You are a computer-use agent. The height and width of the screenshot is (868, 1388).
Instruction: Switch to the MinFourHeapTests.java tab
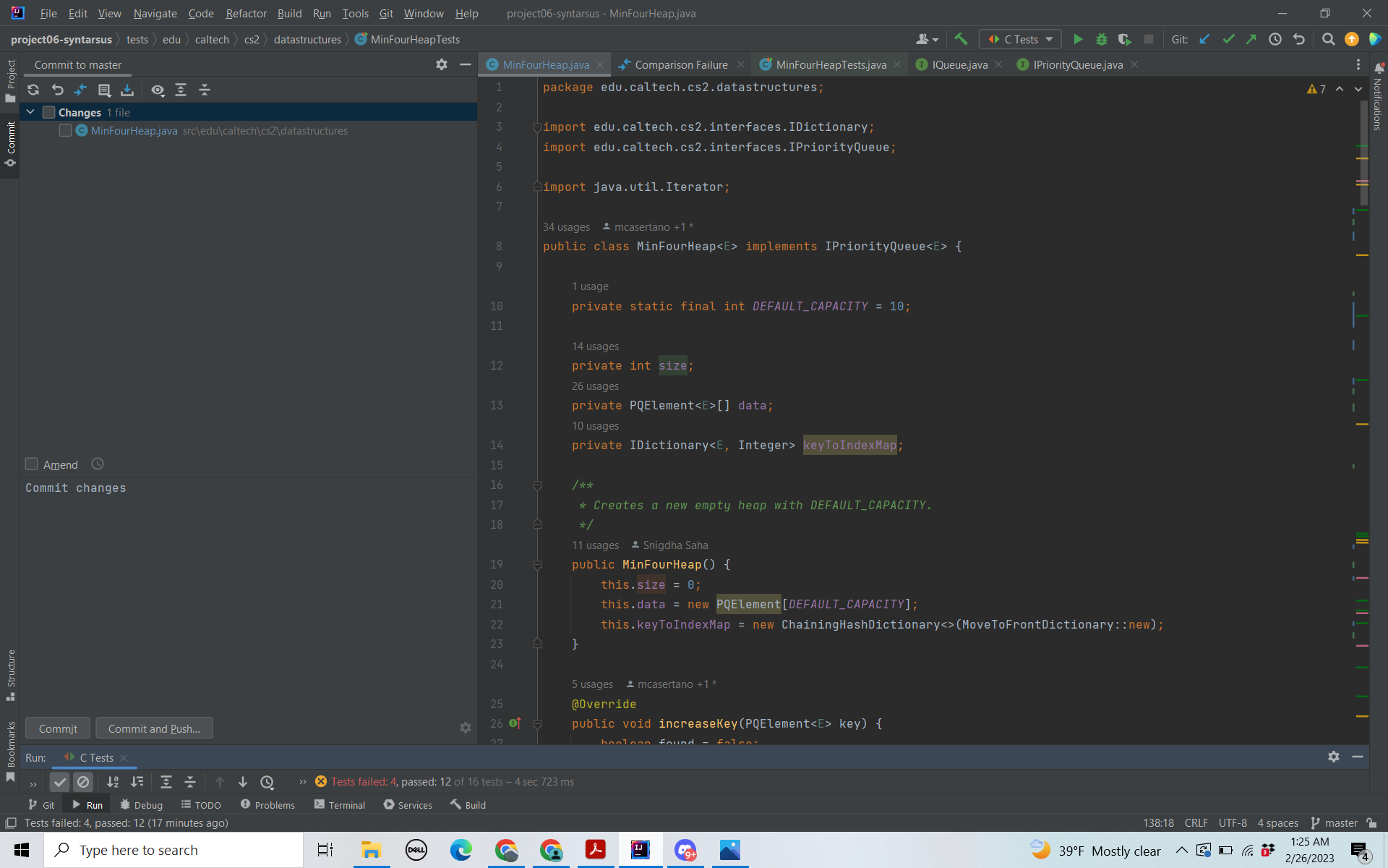point(830,64)
